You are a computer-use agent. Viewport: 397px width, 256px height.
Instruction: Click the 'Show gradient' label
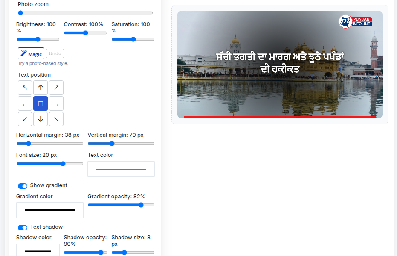coord(49,185)
